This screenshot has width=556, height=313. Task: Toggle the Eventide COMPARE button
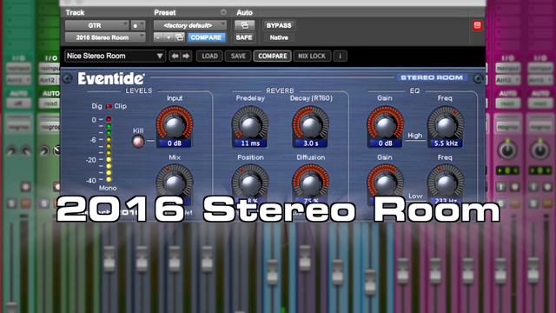point(272,56)
